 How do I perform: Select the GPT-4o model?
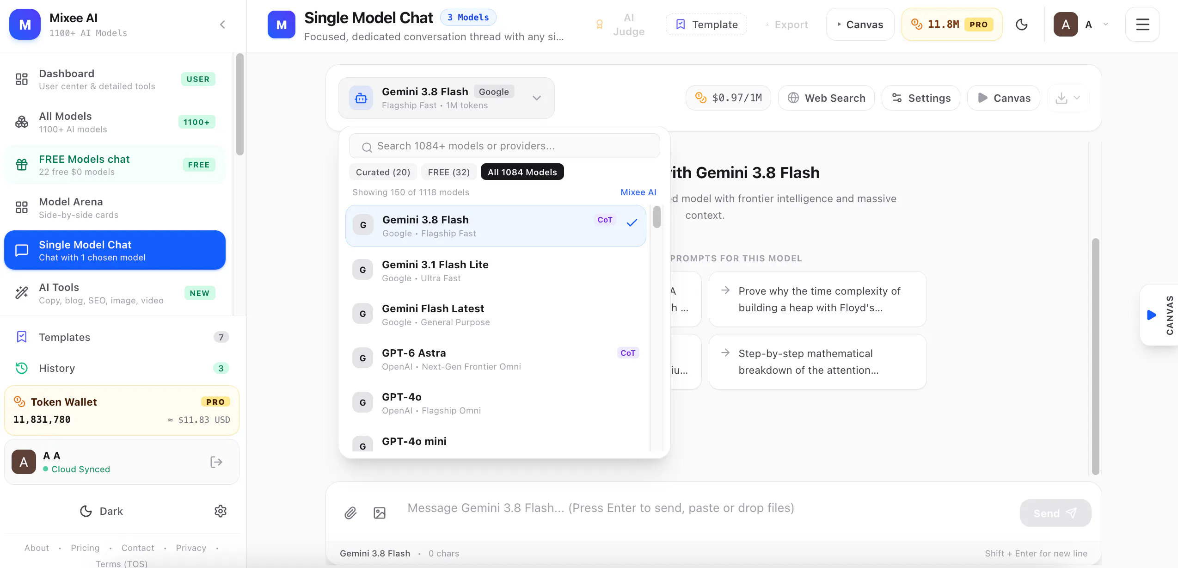pyautogui.click(x=495, y=403)
